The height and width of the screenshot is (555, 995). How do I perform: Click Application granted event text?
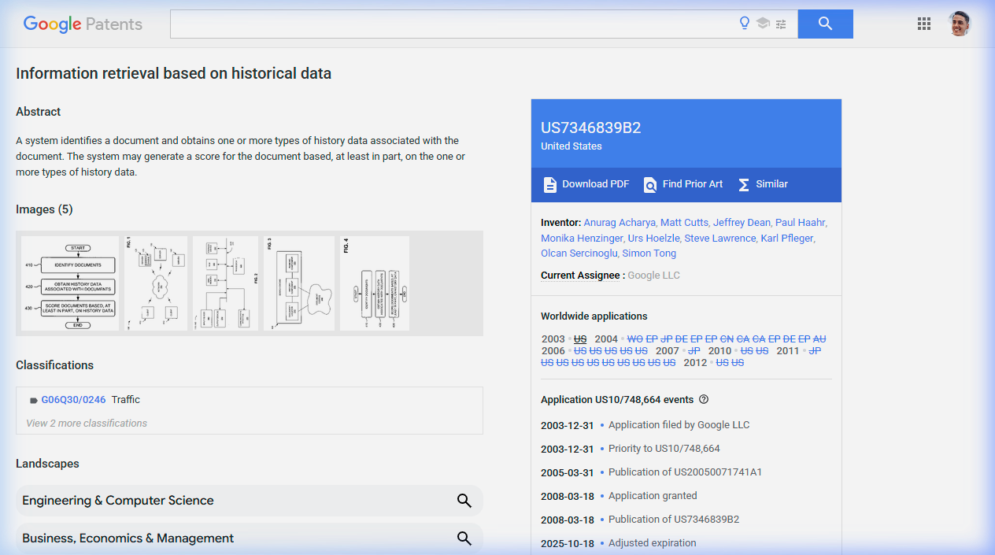coord(653,496)
